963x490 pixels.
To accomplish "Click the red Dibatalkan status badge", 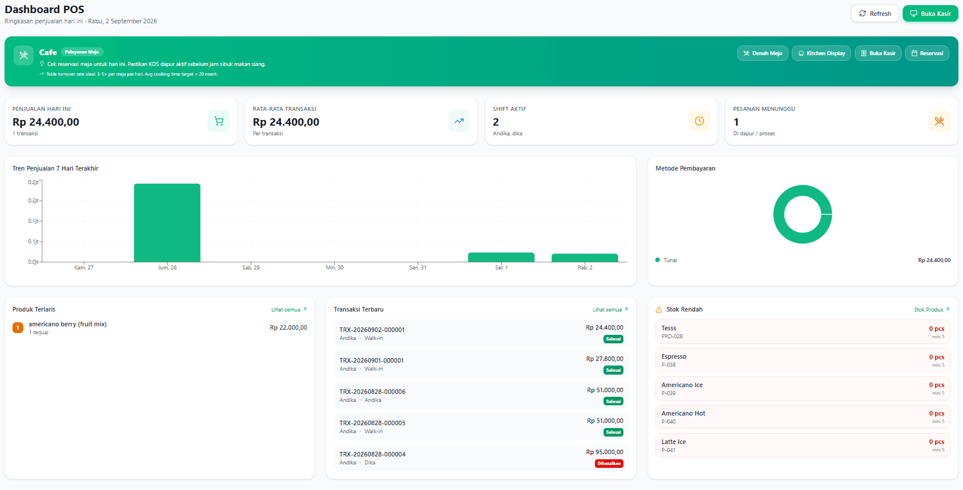I will point(609,463).
